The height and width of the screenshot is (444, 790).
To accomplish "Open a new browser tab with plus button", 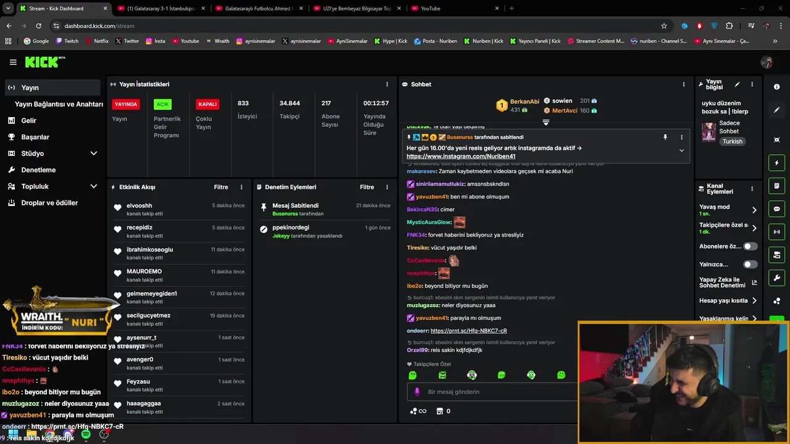I will point(512,9).
